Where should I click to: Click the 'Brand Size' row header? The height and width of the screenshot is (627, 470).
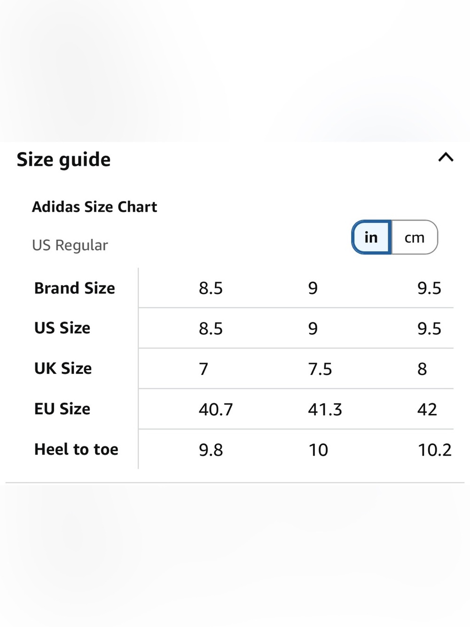pyautogui.click(x=75, y=288)
